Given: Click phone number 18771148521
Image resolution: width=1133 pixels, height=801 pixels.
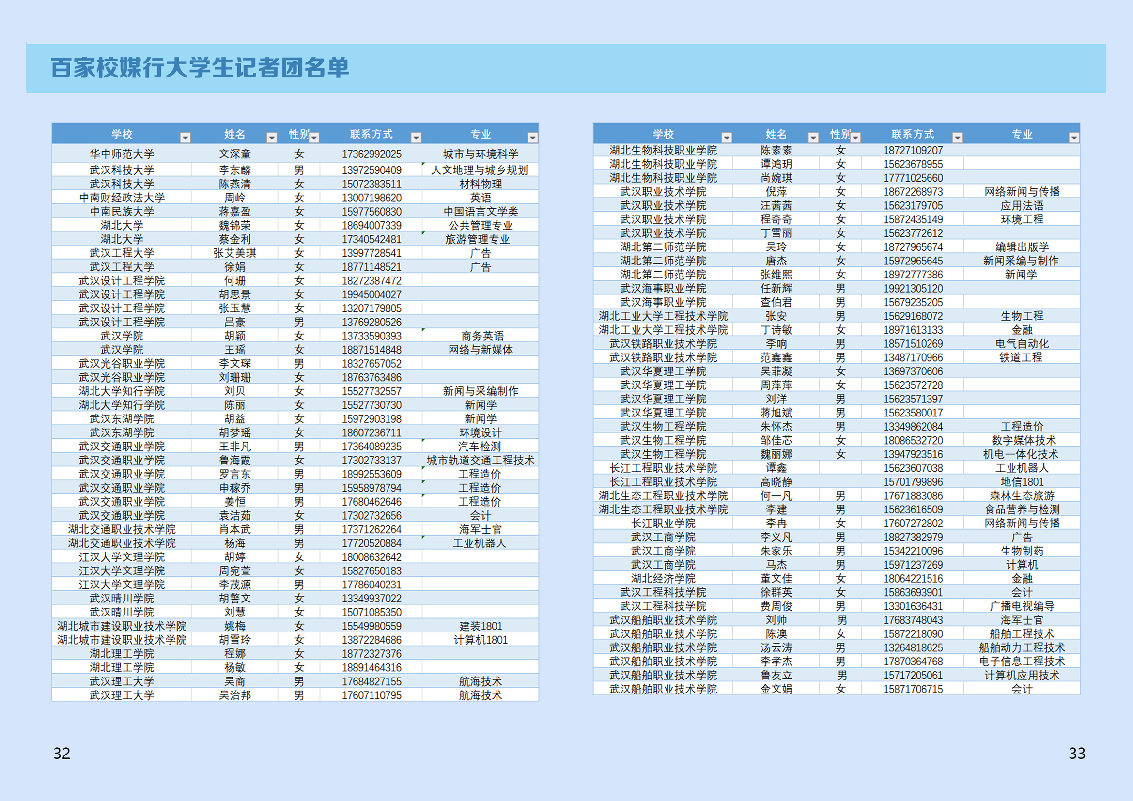Looking at the screenshot, I should [372, 266].
